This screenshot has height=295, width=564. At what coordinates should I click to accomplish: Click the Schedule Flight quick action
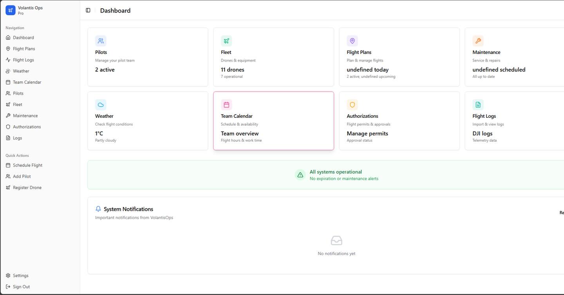[x=27, y=165]
